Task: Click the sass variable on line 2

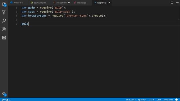Action: point(31,12)
